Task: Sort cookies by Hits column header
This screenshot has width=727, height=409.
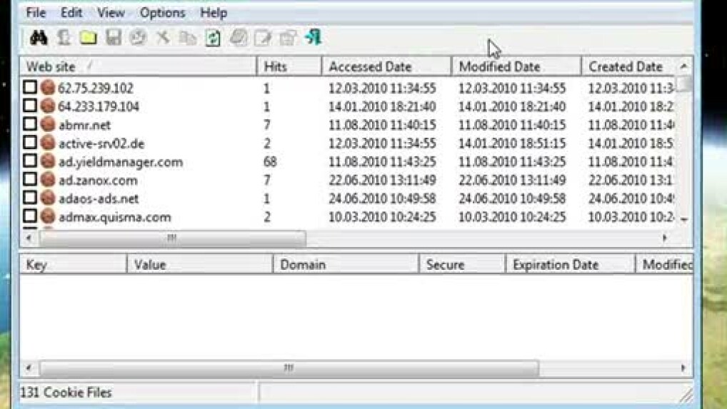Action: click(288, 66)
